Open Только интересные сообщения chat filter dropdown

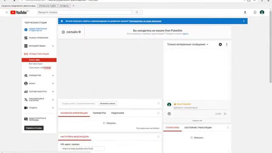[187, 44]
